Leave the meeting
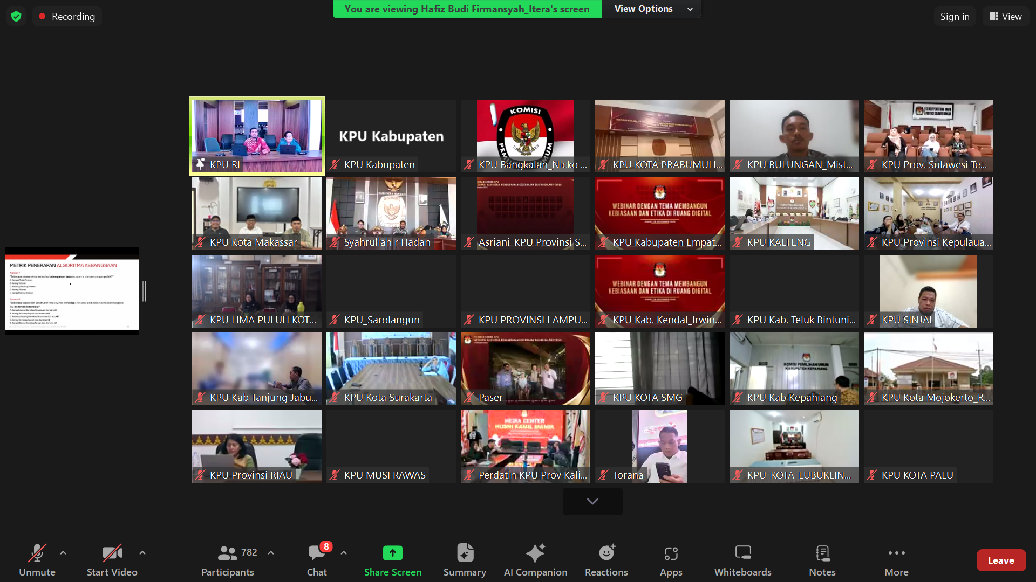 1000,560
